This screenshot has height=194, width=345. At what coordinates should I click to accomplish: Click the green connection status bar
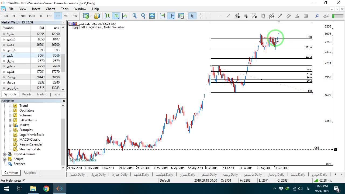pyautogui.click(x=337, y=16)
